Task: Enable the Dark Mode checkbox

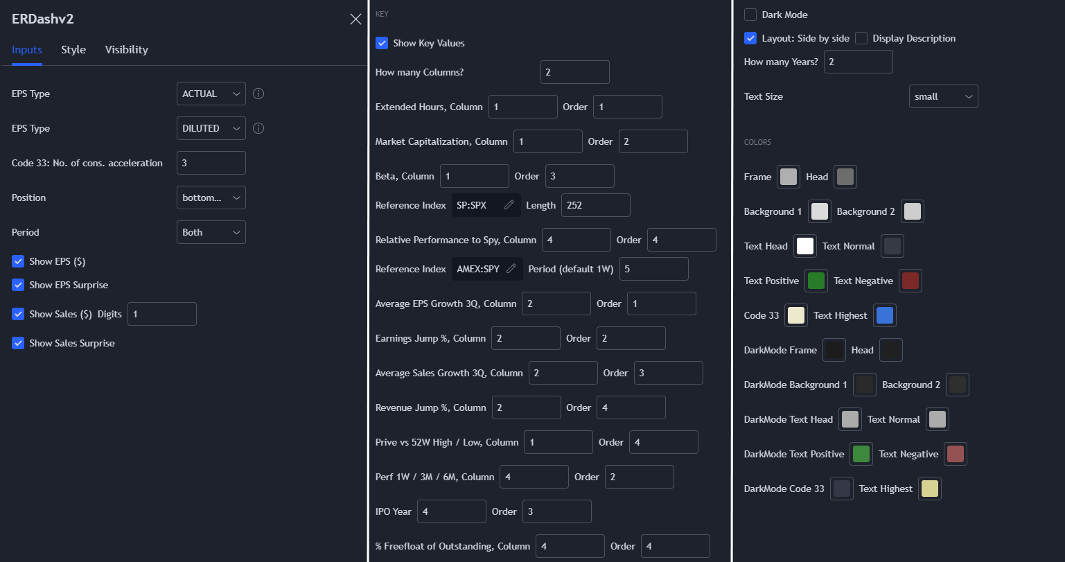Action: 750,15
